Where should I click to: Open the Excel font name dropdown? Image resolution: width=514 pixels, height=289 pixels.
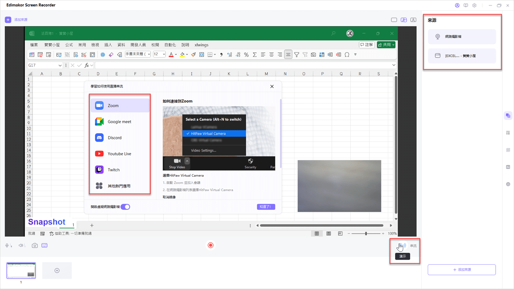149,54
